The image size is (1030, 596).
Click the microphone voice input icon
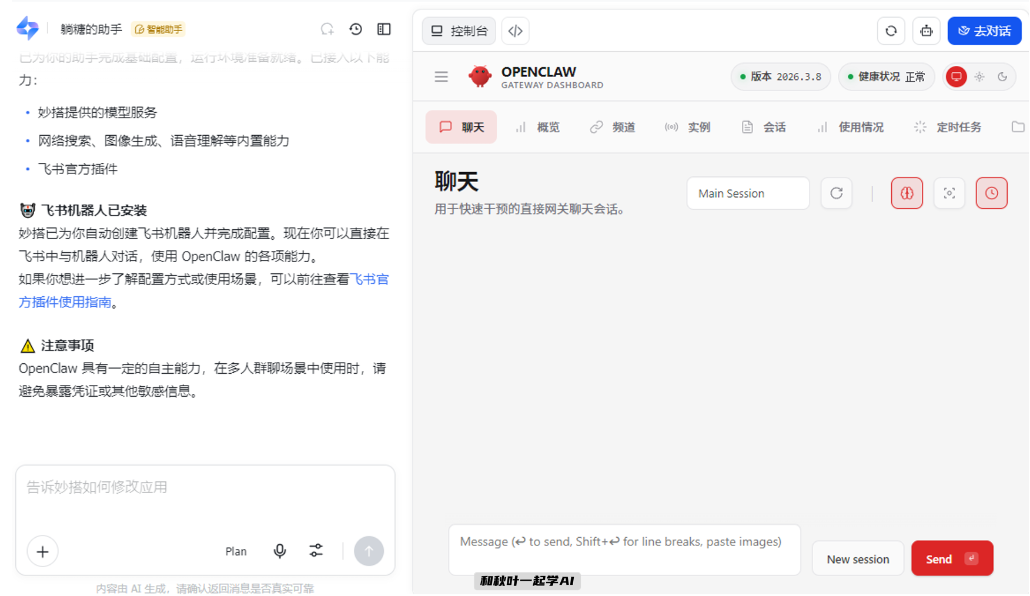pos(280,551)
